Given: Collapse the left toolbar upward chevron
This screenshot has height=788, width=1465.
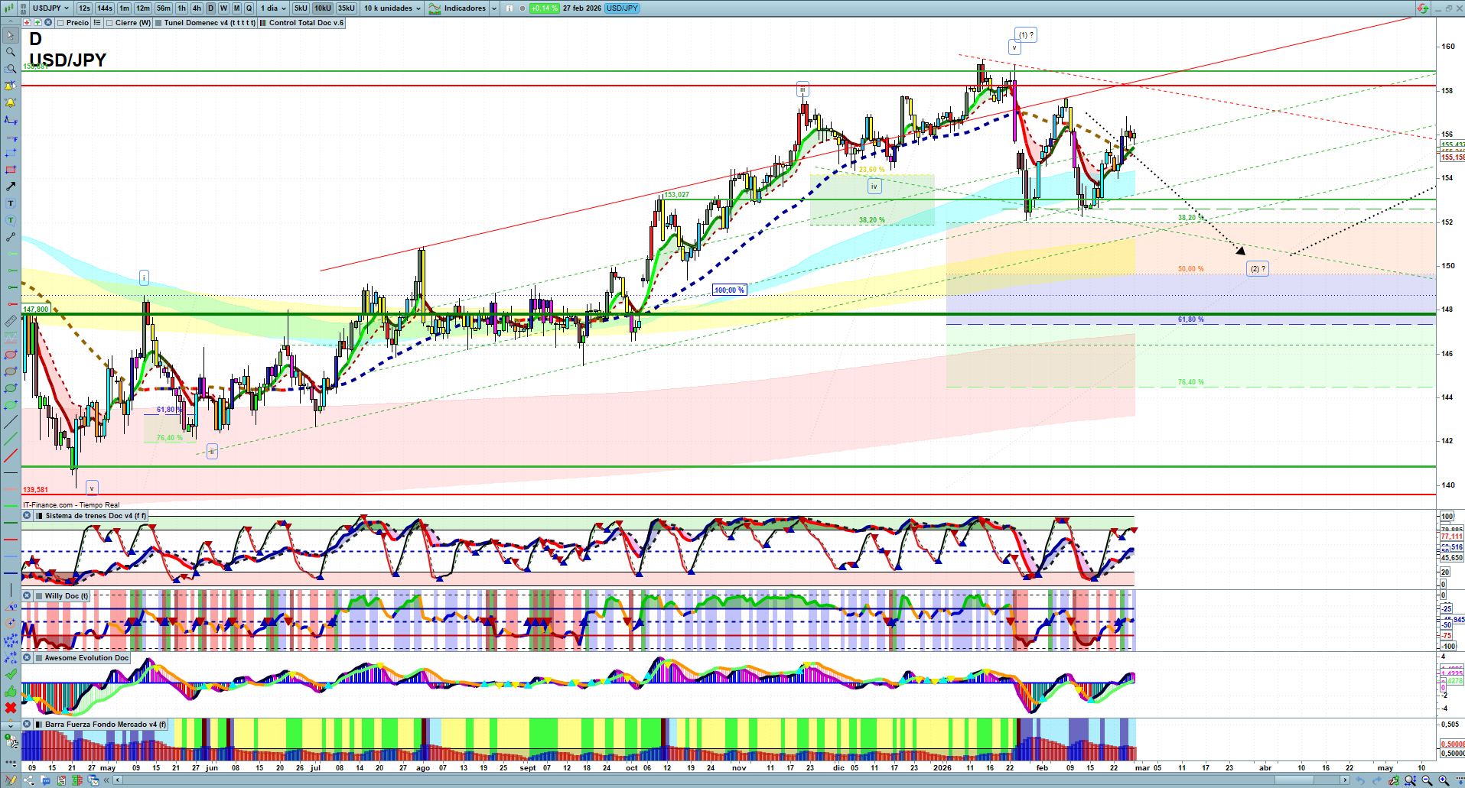Looking at the screenshot, I should 11,20.
